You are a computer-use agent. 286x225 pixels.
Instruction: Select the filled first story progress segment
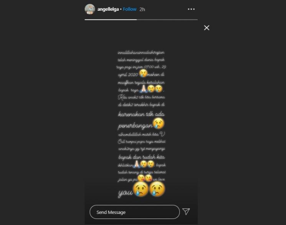coord(111,20)
